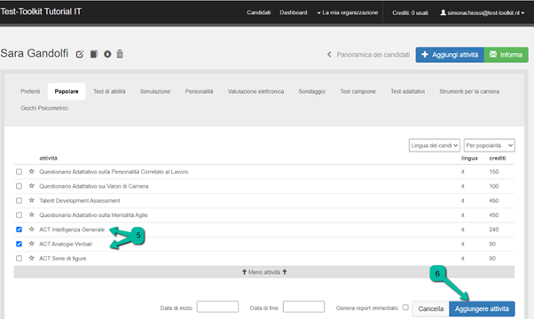This screenshot has height=319, width=534.
Task: Star ACT Serie di figure as favorite
Action: 32,258
